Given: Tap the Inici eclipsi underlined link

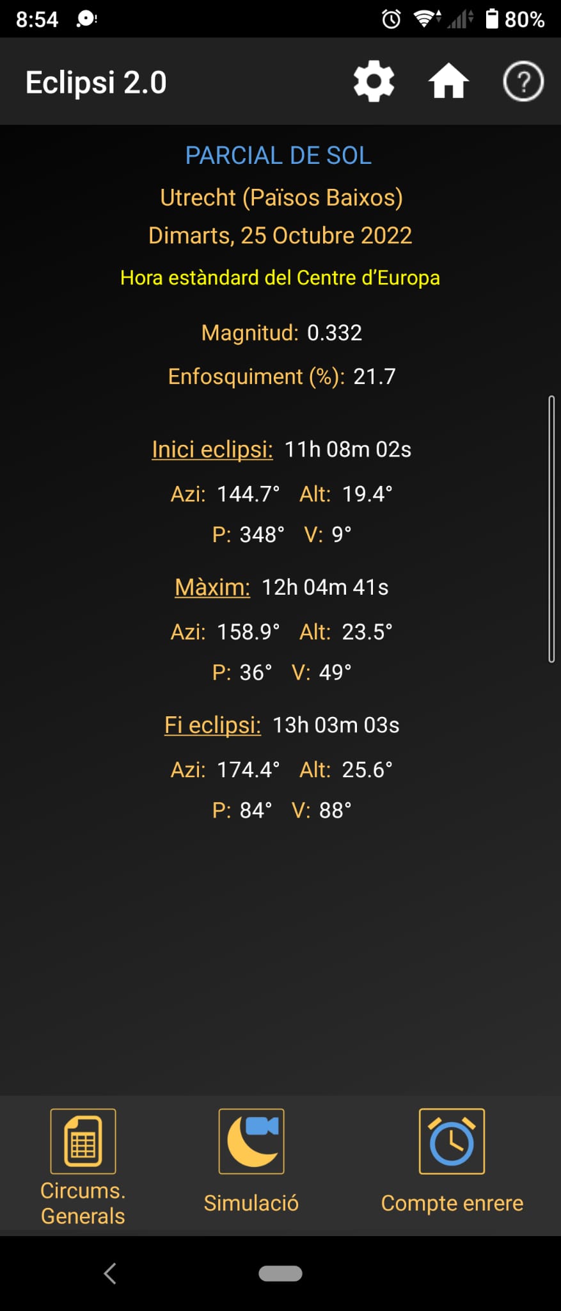Looking at the screenshot, I should [x=212, y=449].
